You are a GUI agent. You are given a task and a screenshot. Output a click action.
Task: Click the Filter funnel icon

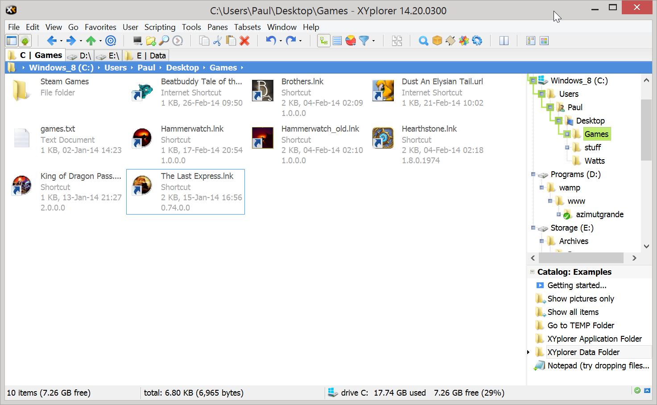364,40
